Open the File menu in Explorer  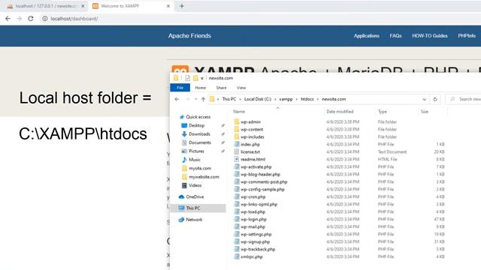click(x=180, y=88)
